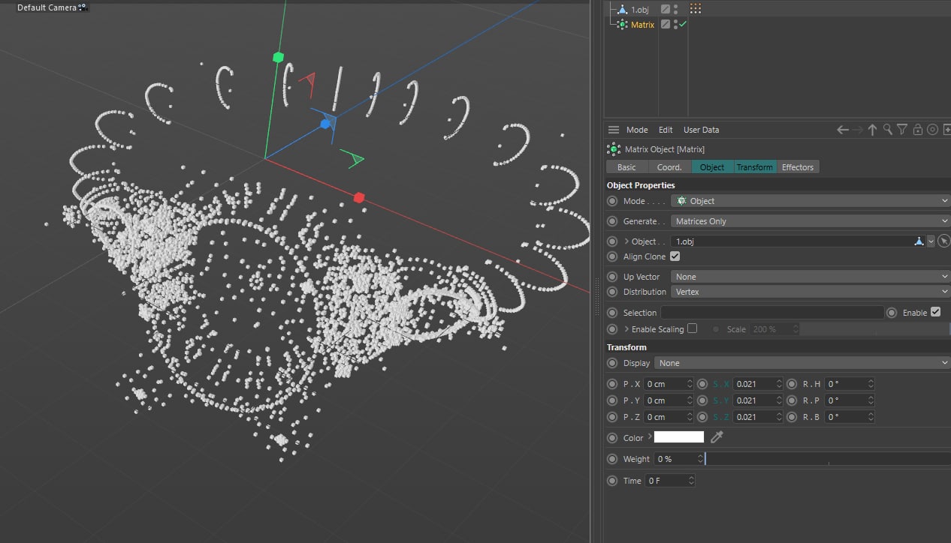Select the orange vertex map tag on 1.obj
The image size is (951, 543).
click(696, 9)
